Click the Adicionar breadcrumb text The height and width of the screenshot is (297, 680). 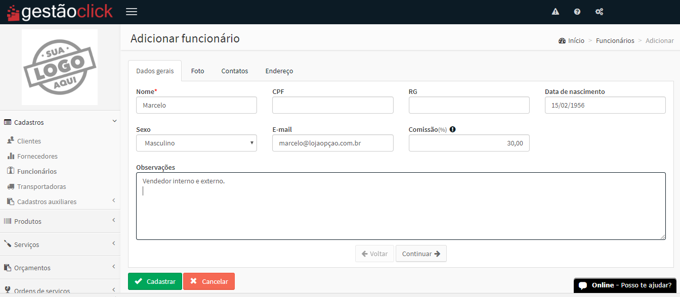pyautogui.click(x=660, y=40)
